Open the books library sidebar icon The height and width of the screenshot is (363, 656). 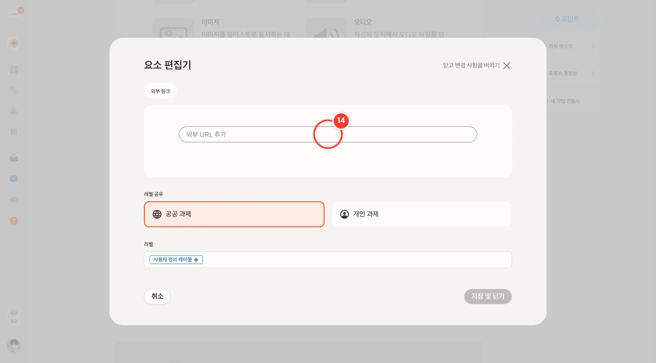(14, 132)
